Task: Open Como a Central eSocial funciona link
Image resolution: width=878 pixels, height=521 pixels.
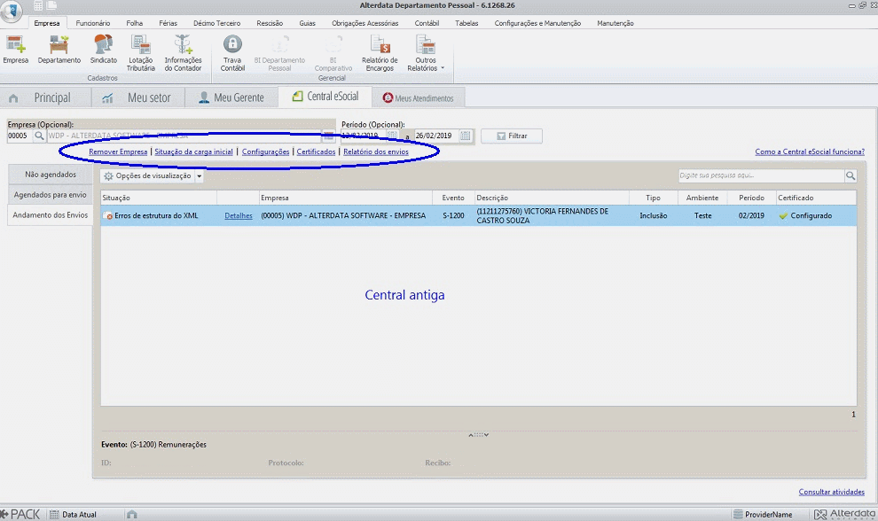Action: pos(810,152)
